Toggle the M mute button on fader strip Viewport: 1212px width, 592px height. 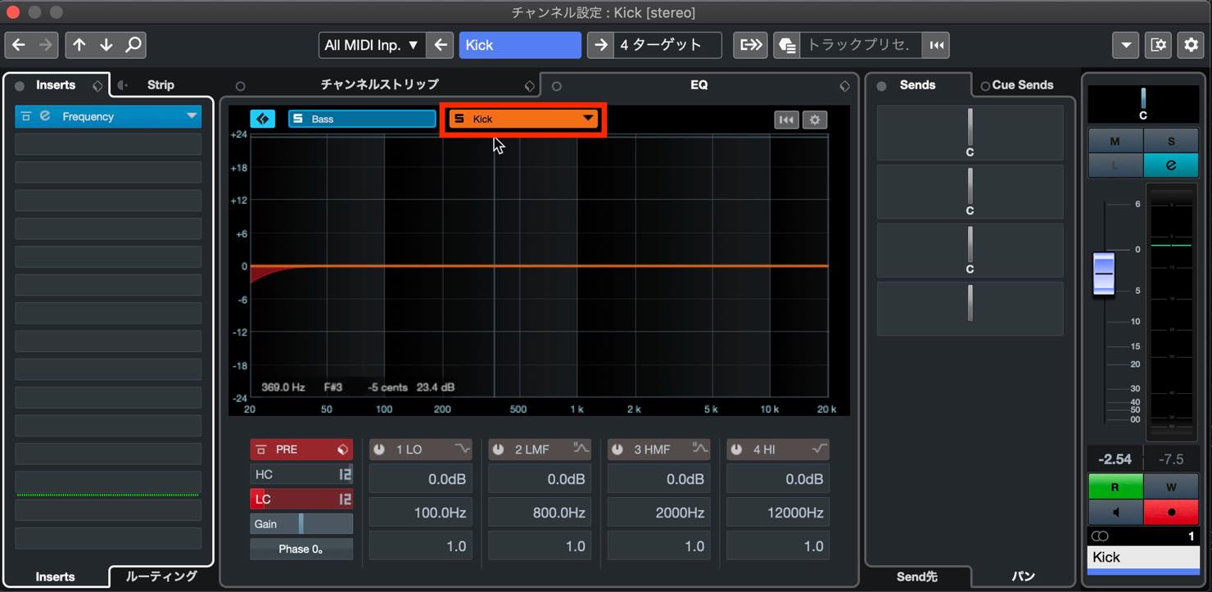tap(1115, 141)
